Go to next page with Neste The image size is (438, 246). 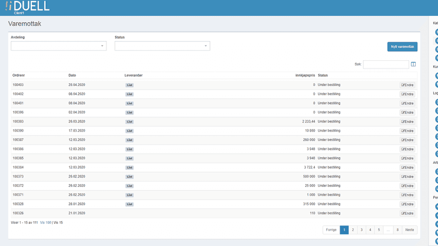(409, 230)
